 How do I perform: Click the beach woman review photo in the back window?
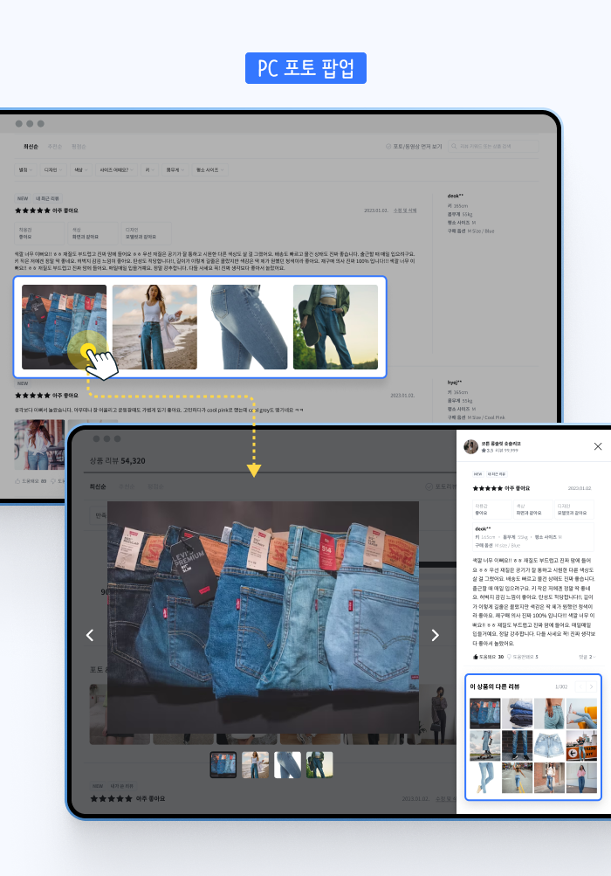(154, 327)
